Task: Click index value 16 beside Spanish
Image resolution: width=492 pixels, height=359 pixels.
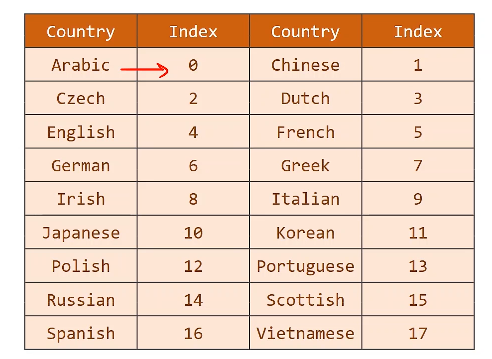Action: (x=193, y=334)
